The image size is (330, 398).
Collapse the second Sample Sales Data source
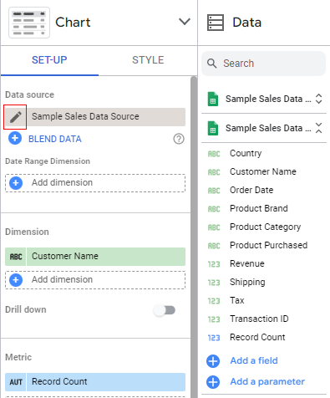(x=318, y=128)
